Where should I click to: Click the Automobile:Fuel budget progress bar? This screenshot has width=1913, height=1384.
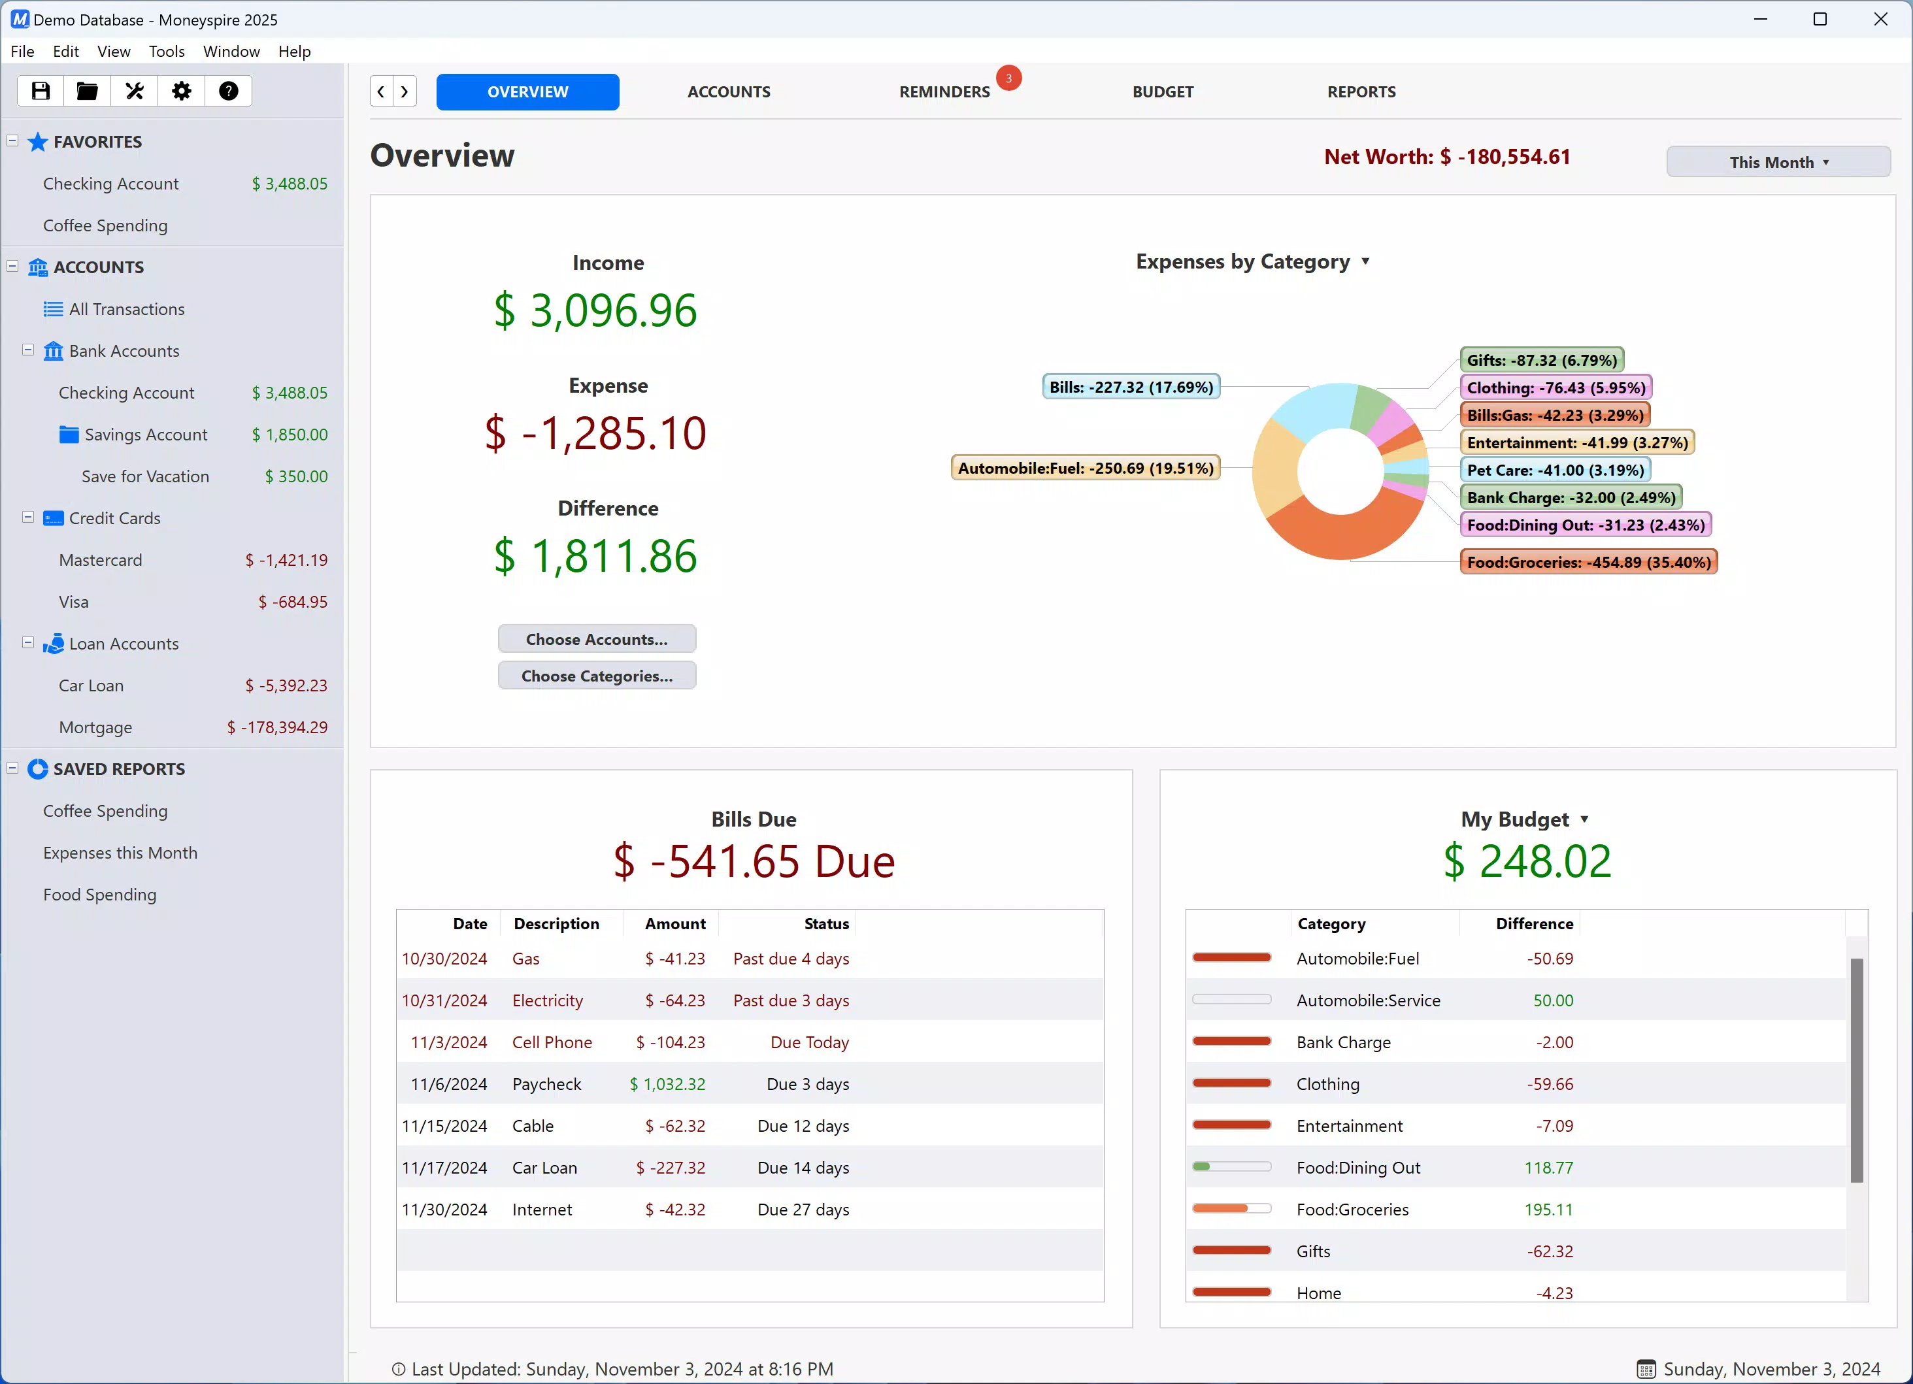coord(1231,957)
